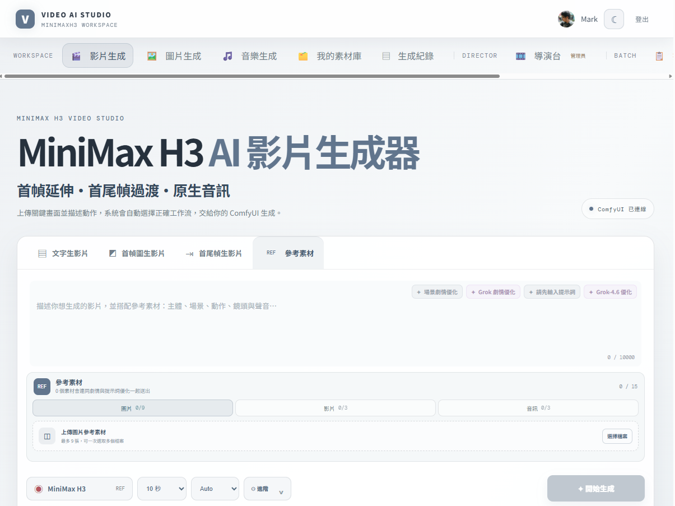Viewport: 675px width, 506px height.
Task: Select the 文字生影片 mode tab
Action: tap(63, 253)
